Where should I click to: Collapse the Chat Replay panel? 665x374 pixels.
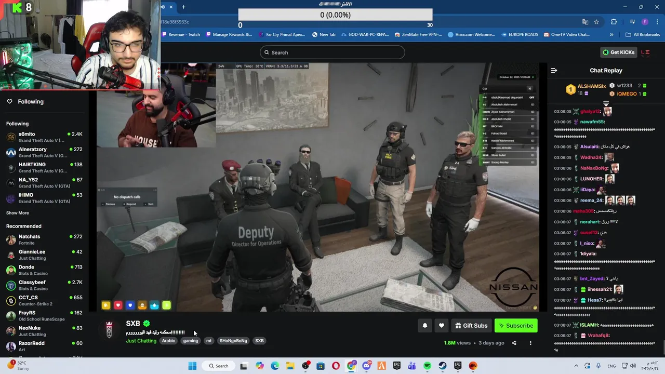click(554, 70)
